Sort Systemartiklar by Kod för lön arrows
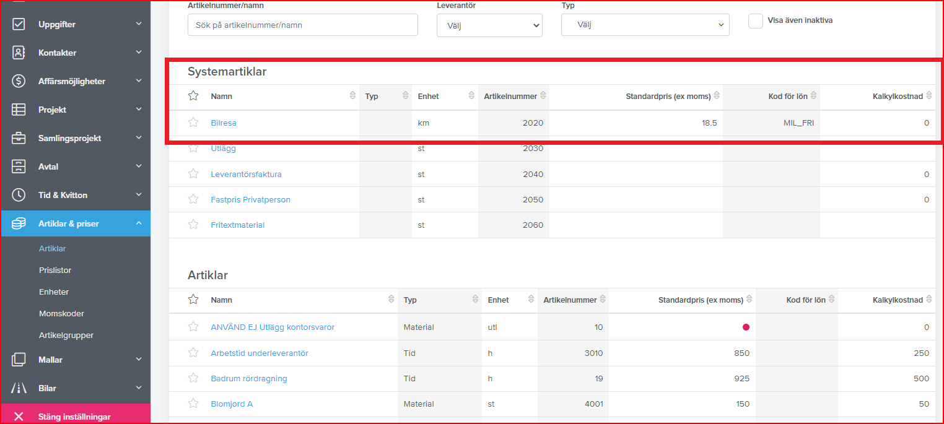This screenshot has width=944, height=424. coord(814,96)
